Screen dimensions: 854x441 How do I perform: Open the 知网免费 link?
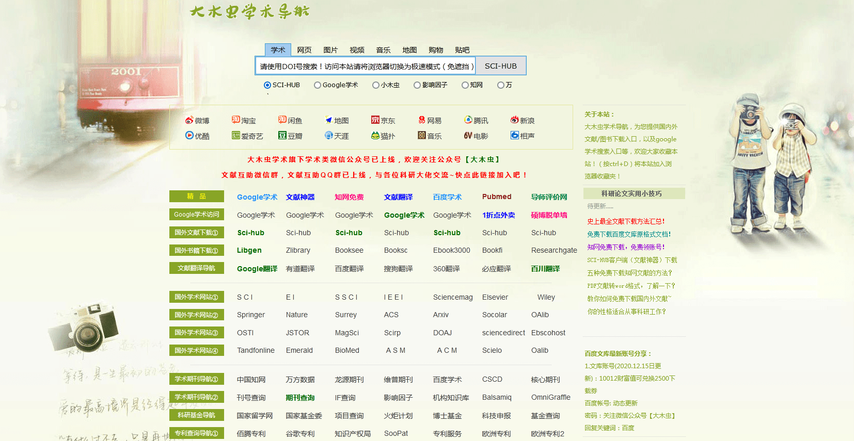click(x=350, y=197)
